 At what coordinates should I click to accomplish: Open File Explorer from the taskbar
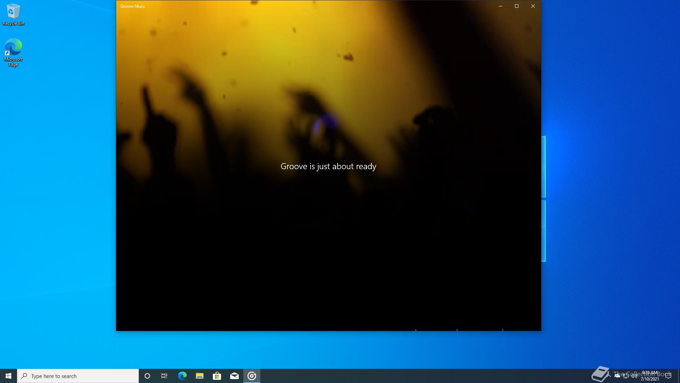click(199, 376)
